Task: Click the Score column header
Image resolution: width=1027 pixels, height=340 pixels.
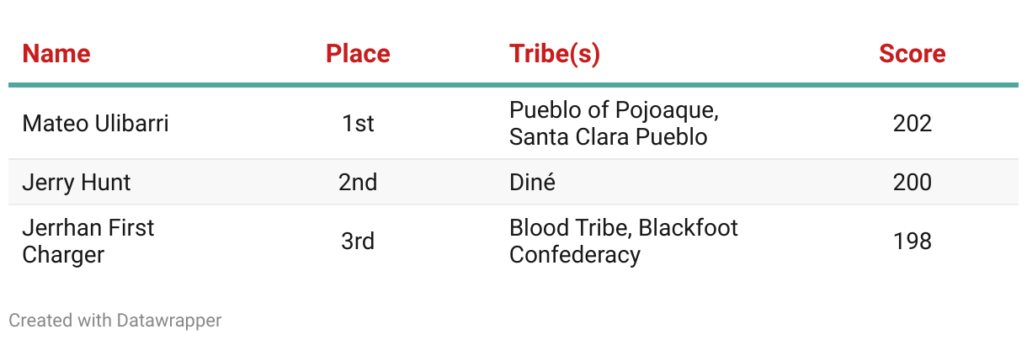Action: coord(913,54)
